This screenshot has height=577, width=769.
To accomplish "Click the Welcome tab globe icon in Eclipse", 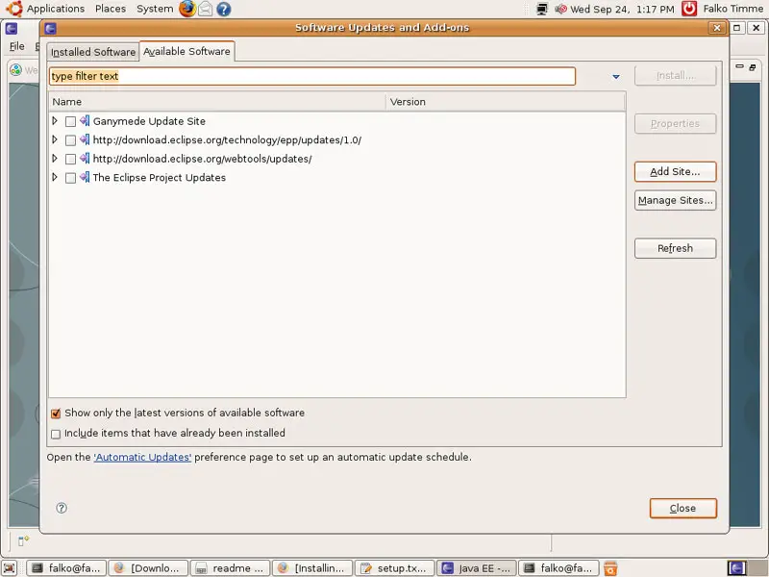I will (16, 70).
